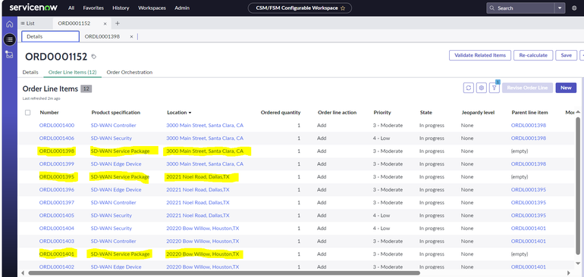
Task: Toggle the select-all rows checkbox
Action: 27,113
